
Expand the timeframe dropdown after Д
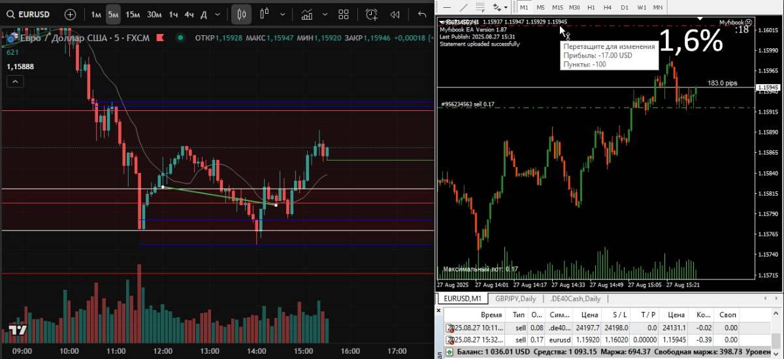coord(218,14)
